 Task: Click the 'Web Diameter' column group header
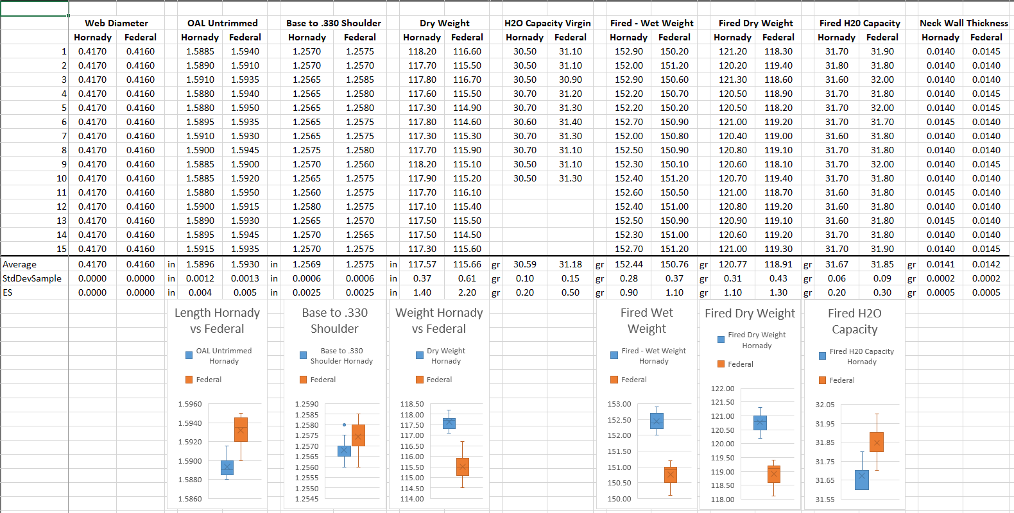point(116,23)
